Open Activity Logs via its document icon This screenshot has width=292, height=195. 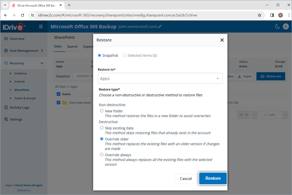click(x=6, y=107)
